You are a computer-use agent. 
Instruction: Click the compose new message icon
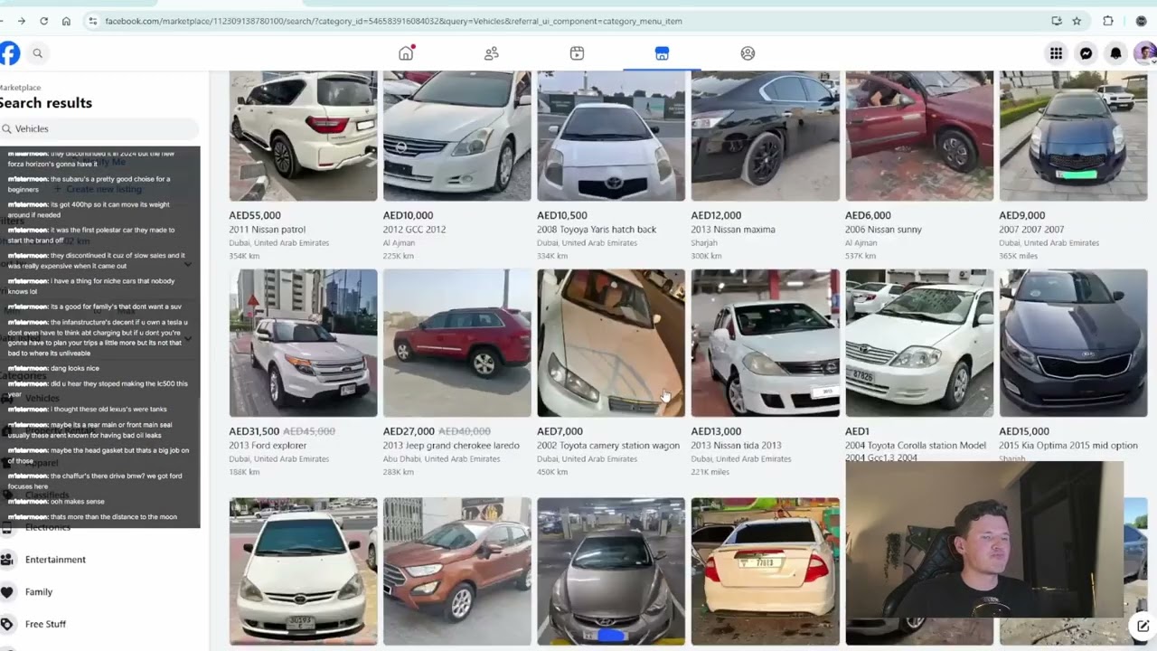(1143, 625)
